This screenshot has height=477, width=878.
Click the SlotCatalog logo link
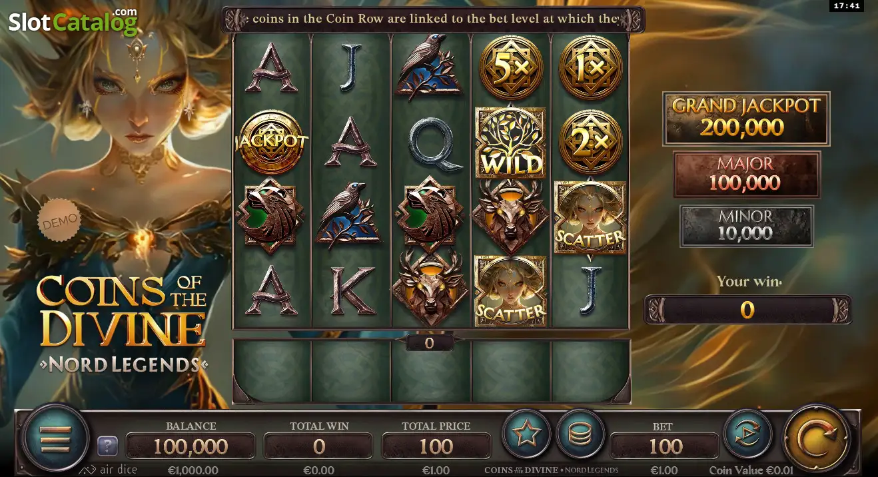pos(73,21)
